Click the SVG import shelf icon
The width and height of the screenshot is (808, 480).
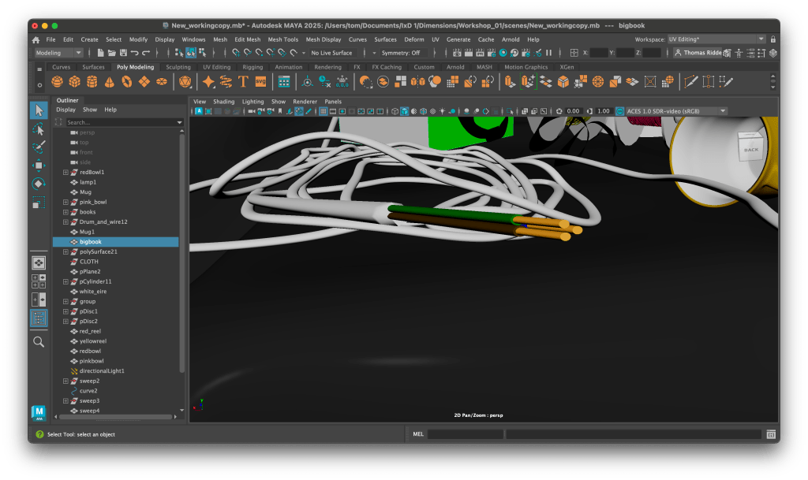(260, 82)
